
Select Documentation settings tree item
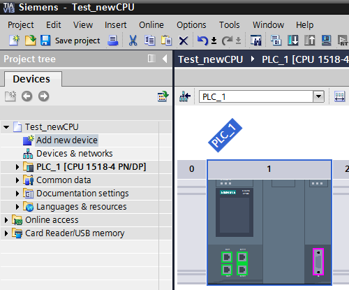(82, 194)
